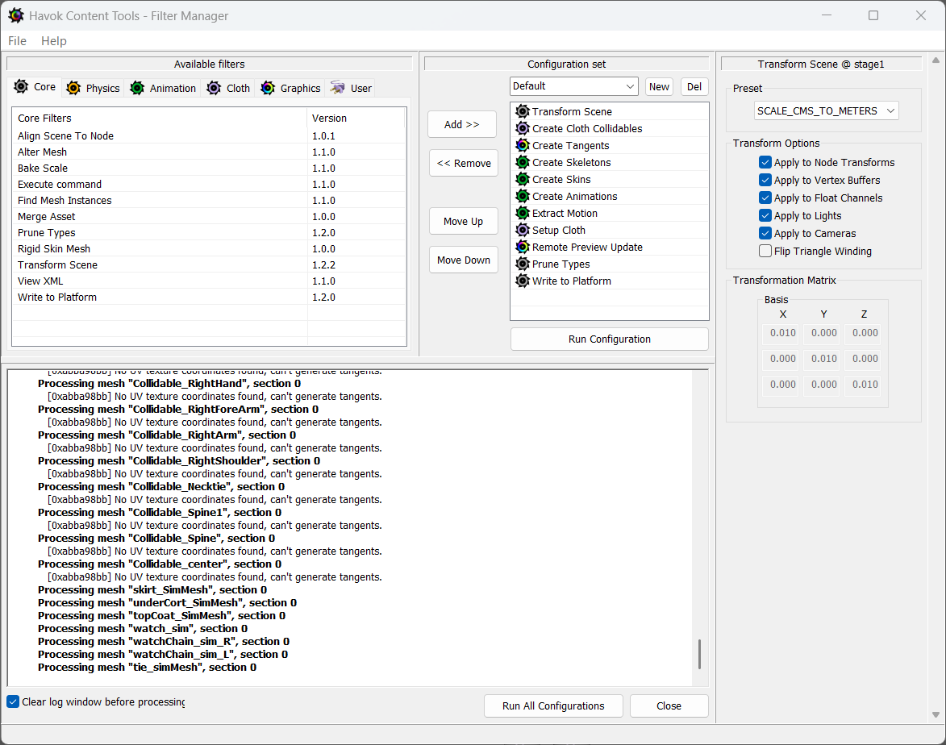This screenshot has height=745, width=946.
Task: Click log line Processing mesh "tie_simMesh"
Action: [148, 667]
